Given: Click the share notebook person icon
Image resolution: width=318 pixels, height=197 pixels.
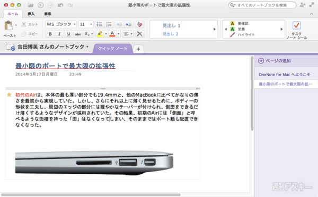Looking at the screenshot, I should point(303,5).
